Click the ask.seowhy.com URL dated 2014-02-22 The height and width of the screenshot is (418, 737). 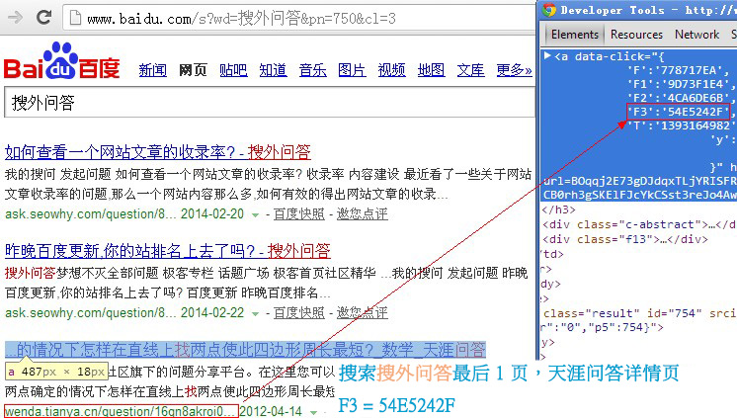tap(91, 312)
